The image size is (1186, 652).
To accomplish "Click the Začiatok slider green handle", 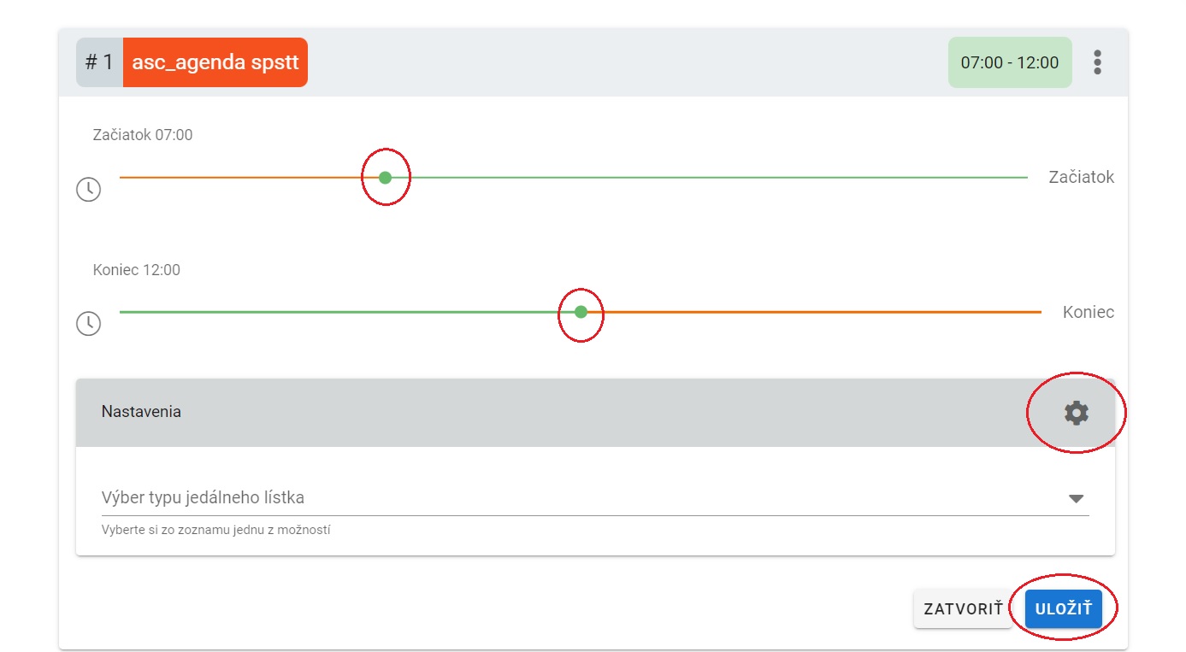I will (x=385, y=178).
